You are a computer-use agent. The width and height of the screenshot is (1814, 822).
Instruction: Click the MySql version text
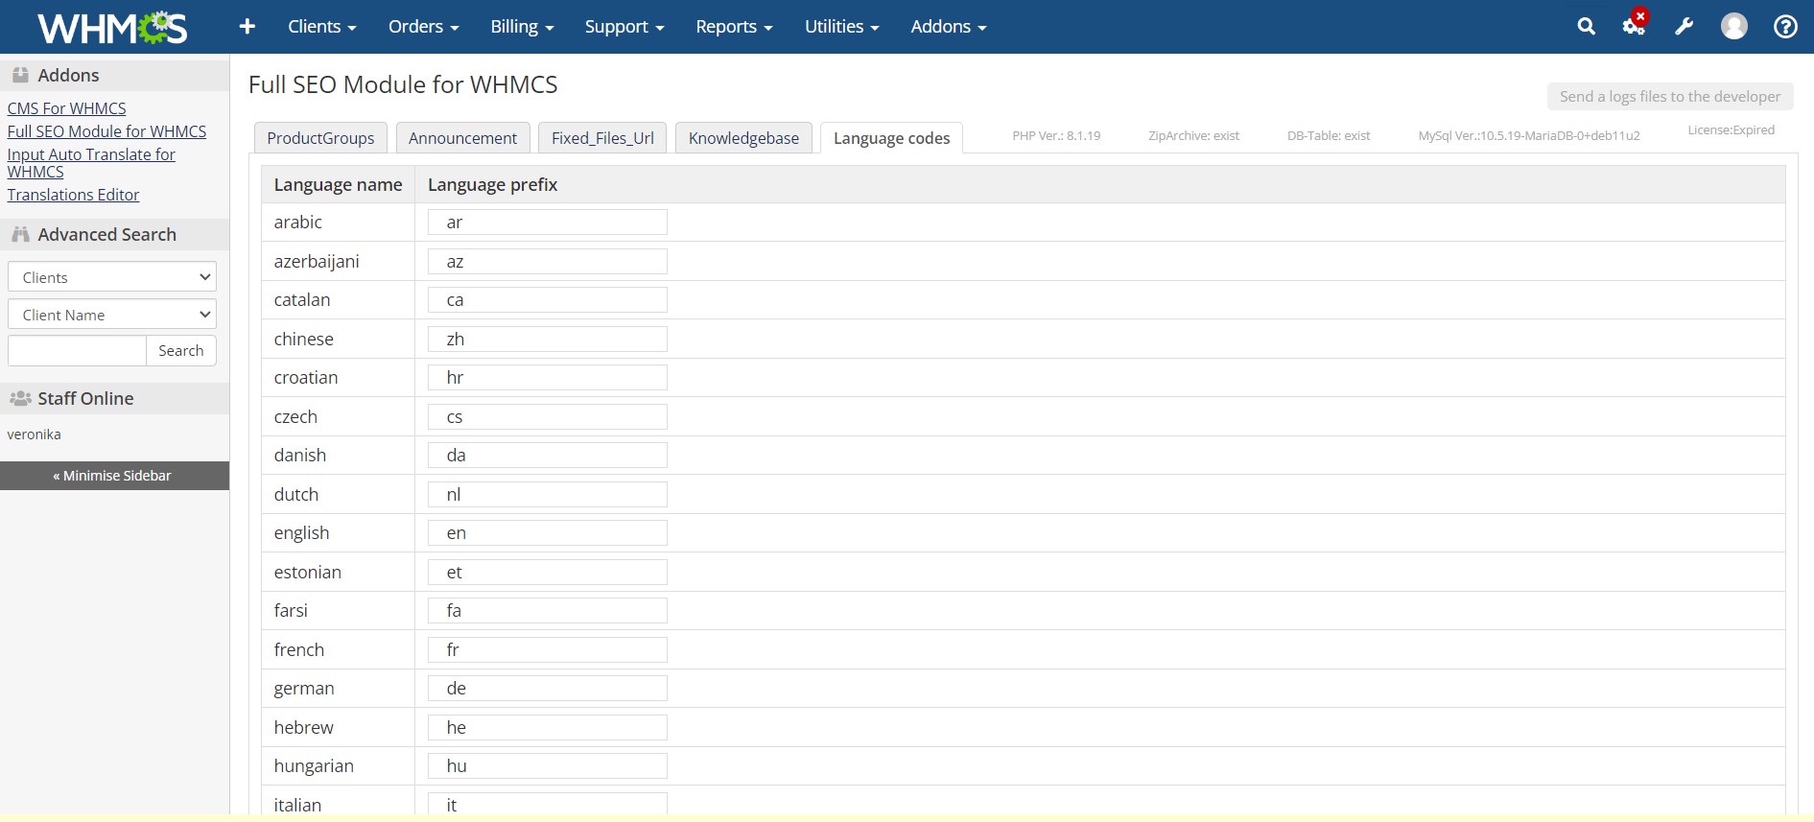tap(1529, 136)
